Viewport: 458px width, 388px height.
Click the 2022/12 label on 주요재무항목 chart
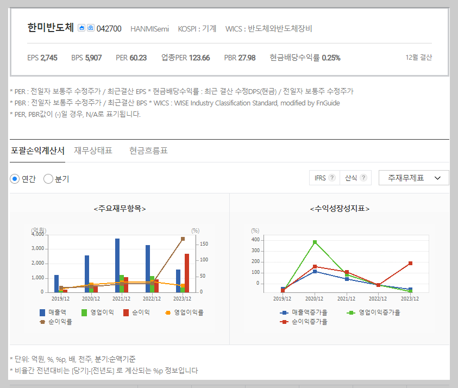pyautogui.click(x=152, y=299)
